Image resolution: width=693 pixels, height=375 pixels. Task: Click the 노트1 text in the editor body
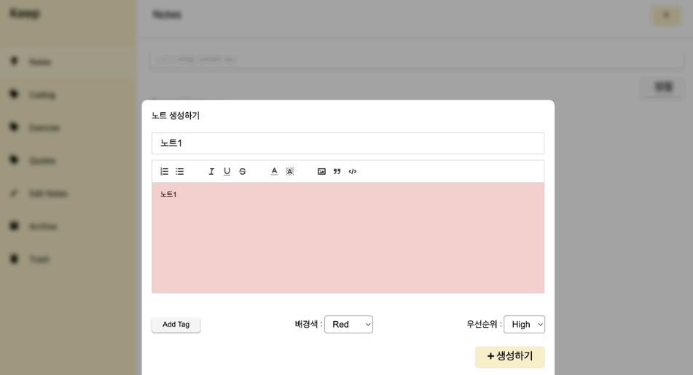click(168, 194)
